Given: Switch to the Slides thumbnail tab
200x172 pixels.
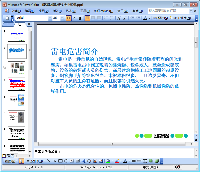Looking at the screenshot, I should [20, 24].
